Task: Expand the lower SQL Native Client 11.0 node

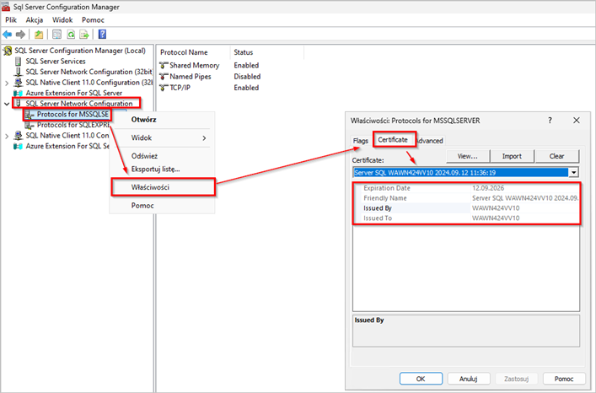Action: coord(7,136)
